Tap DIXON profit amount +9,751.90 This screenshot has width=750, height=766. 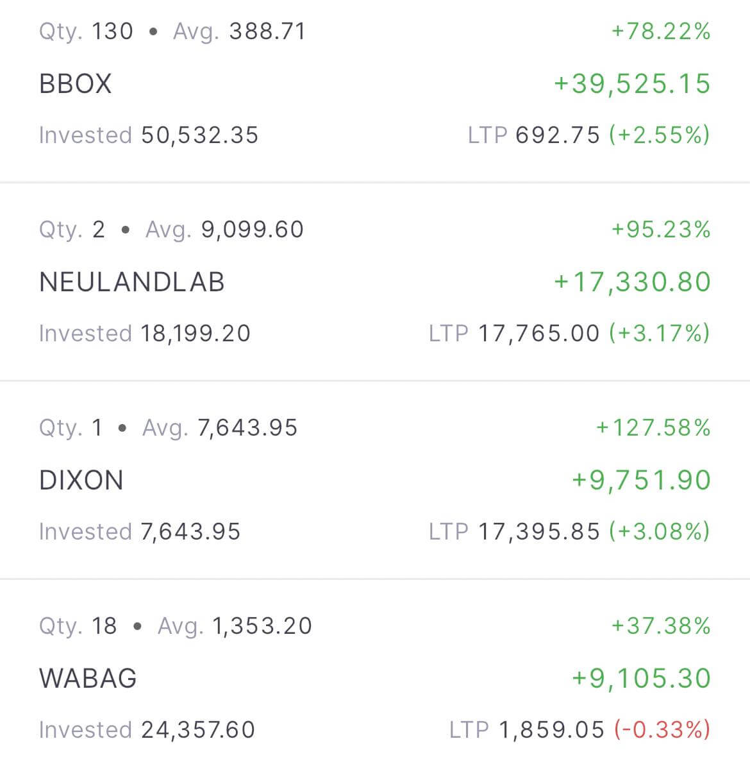[x=641, y=481]
